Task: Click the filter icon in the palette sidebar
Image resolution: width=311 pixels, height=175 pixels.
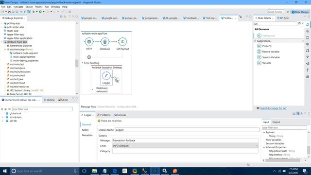Action: point(308,57)
